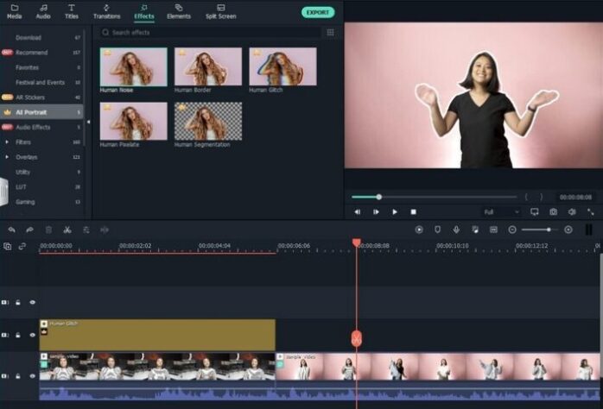The width and height of the screenshot is (603, 409).
Task: Toggle visibility of the sample video track
Action: 33,376
